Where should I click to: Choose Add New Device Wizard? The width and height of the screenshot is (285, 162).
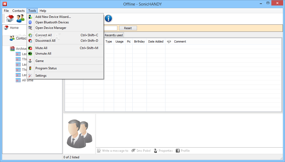click(65, 17)
